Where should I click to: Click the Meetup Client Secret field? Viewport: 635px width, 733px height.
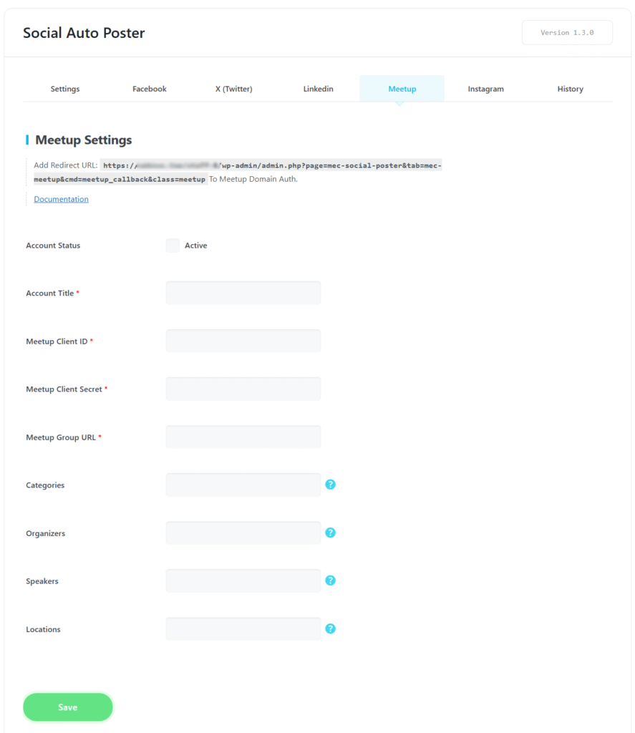point(243,388)
